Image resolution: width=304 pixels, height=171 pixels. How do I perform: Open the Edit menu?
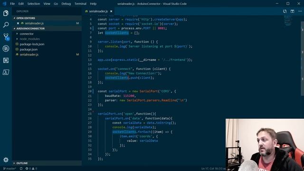21,4
